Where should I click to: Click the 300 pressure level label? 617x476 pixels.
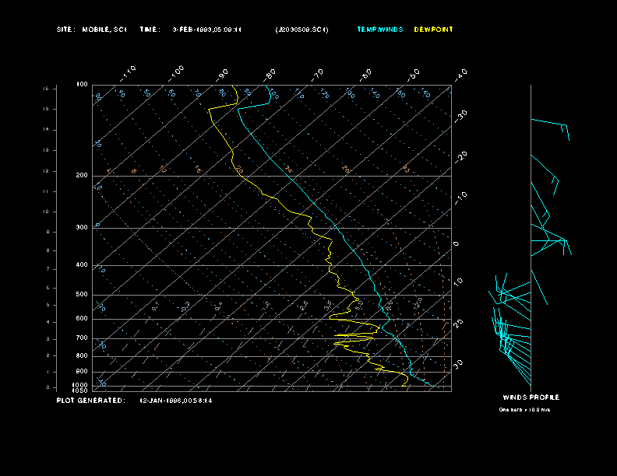(x=82, y=228)
